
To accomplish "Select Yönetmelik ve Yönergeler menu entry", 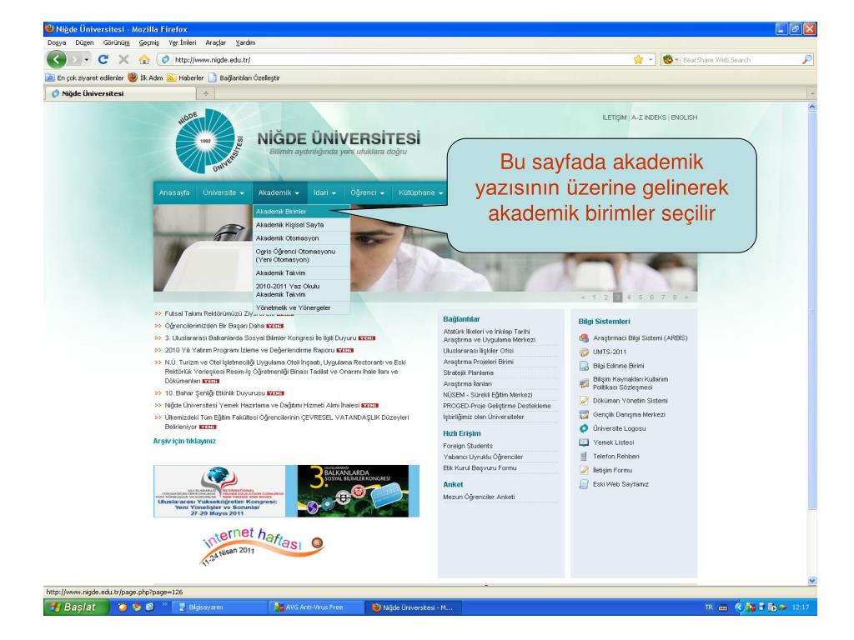I will (x=301, y=307).
